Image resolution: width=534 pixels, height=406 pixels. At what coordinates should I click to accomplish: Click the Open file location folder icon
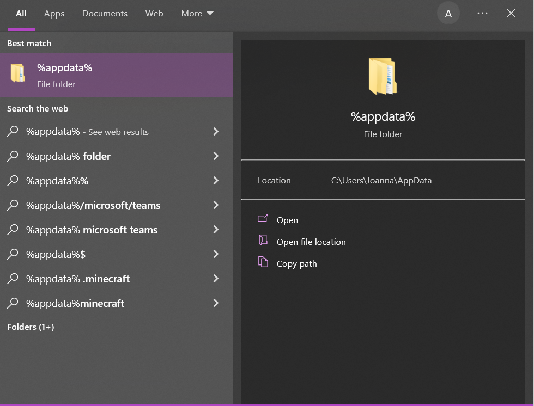263,240
